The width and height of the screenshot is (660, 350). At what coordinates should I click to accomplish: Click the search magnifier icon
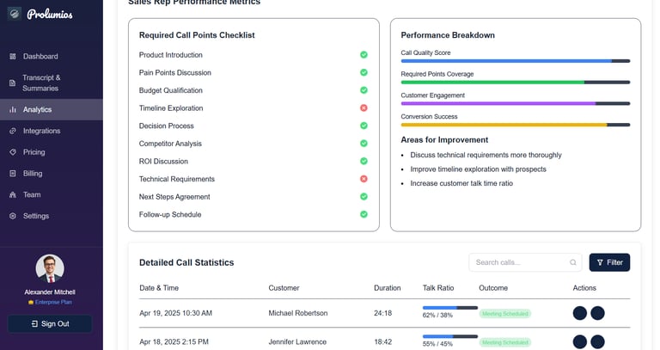pyautogui.click(x=573, y=262)
